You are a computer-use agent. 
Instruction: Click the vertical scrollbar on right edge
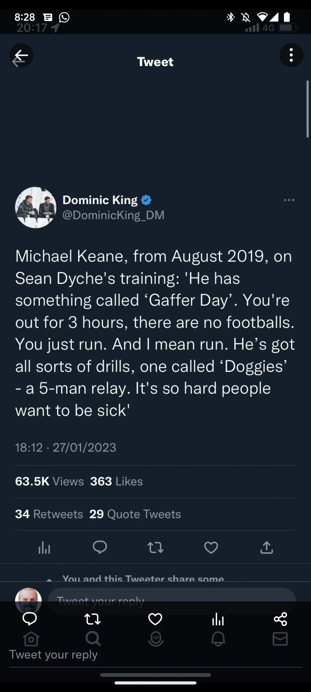point(308,110)
